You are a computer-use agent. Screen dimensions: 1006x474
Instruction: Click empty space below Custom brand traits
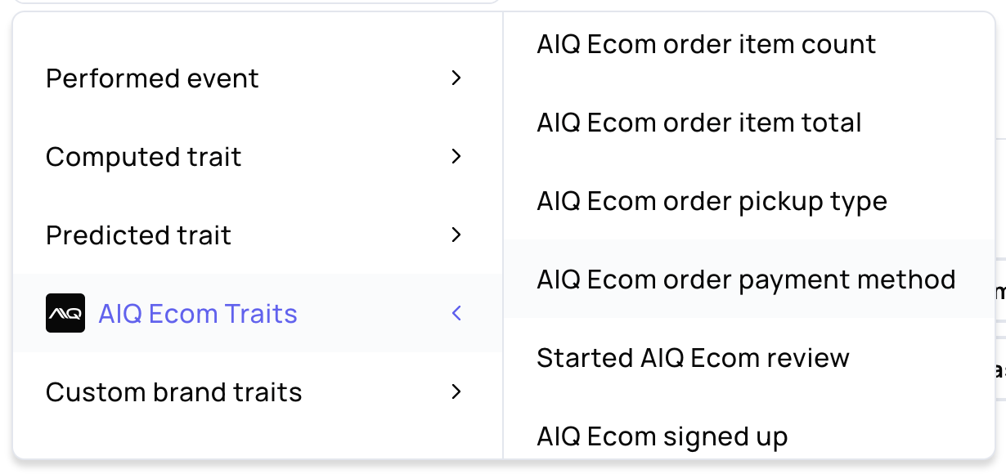(x=245, y=437)
